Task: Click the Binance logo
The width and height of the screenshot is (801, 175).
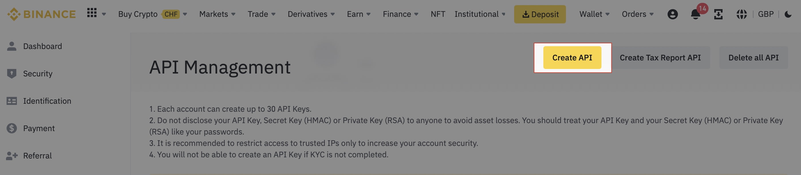Action: pos(41,14)
